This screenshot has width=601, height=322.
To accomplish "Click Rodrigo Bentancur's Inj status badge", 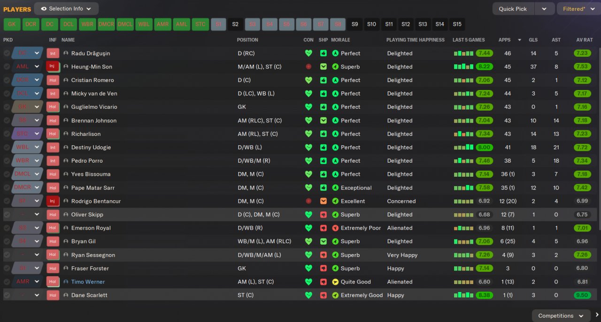I will [x=53, y=201].
